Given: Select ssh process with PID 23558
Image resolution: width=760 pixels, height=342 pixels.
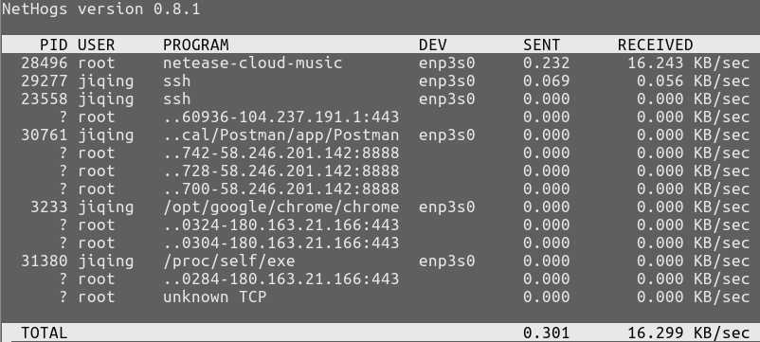Looking at the screenshot, I should (x=380, y=99).
